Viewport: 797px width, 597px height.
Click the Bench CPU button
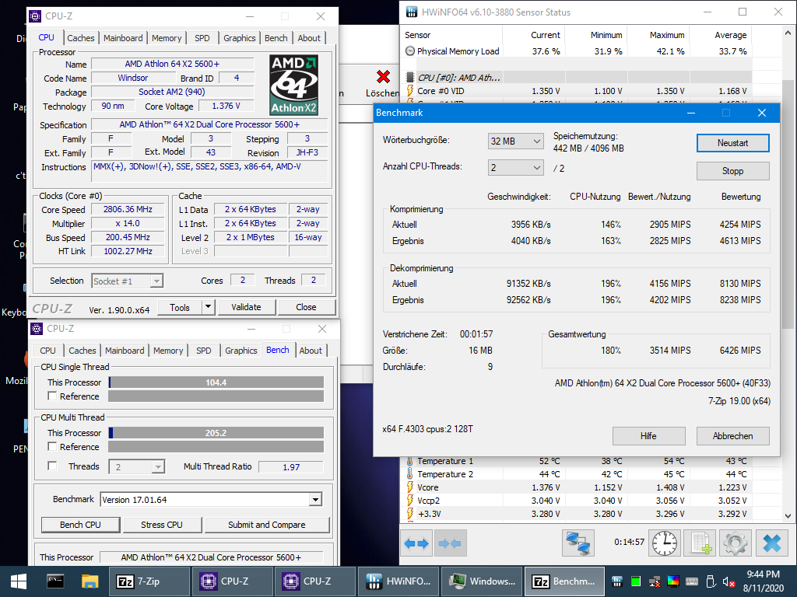[x=80, y=525]
